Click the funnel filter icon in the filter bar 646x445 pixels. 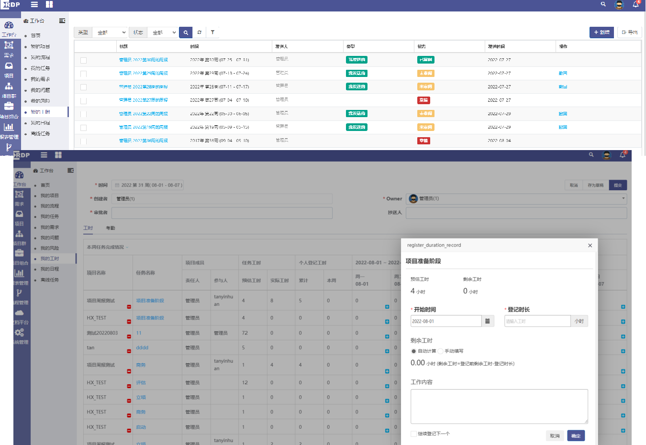(x=212, y=33)
